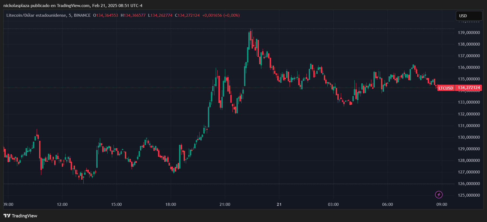This screenshot has height=222, width=487.
Task: Click the 131,000000 price axis label
Action: 469,126
